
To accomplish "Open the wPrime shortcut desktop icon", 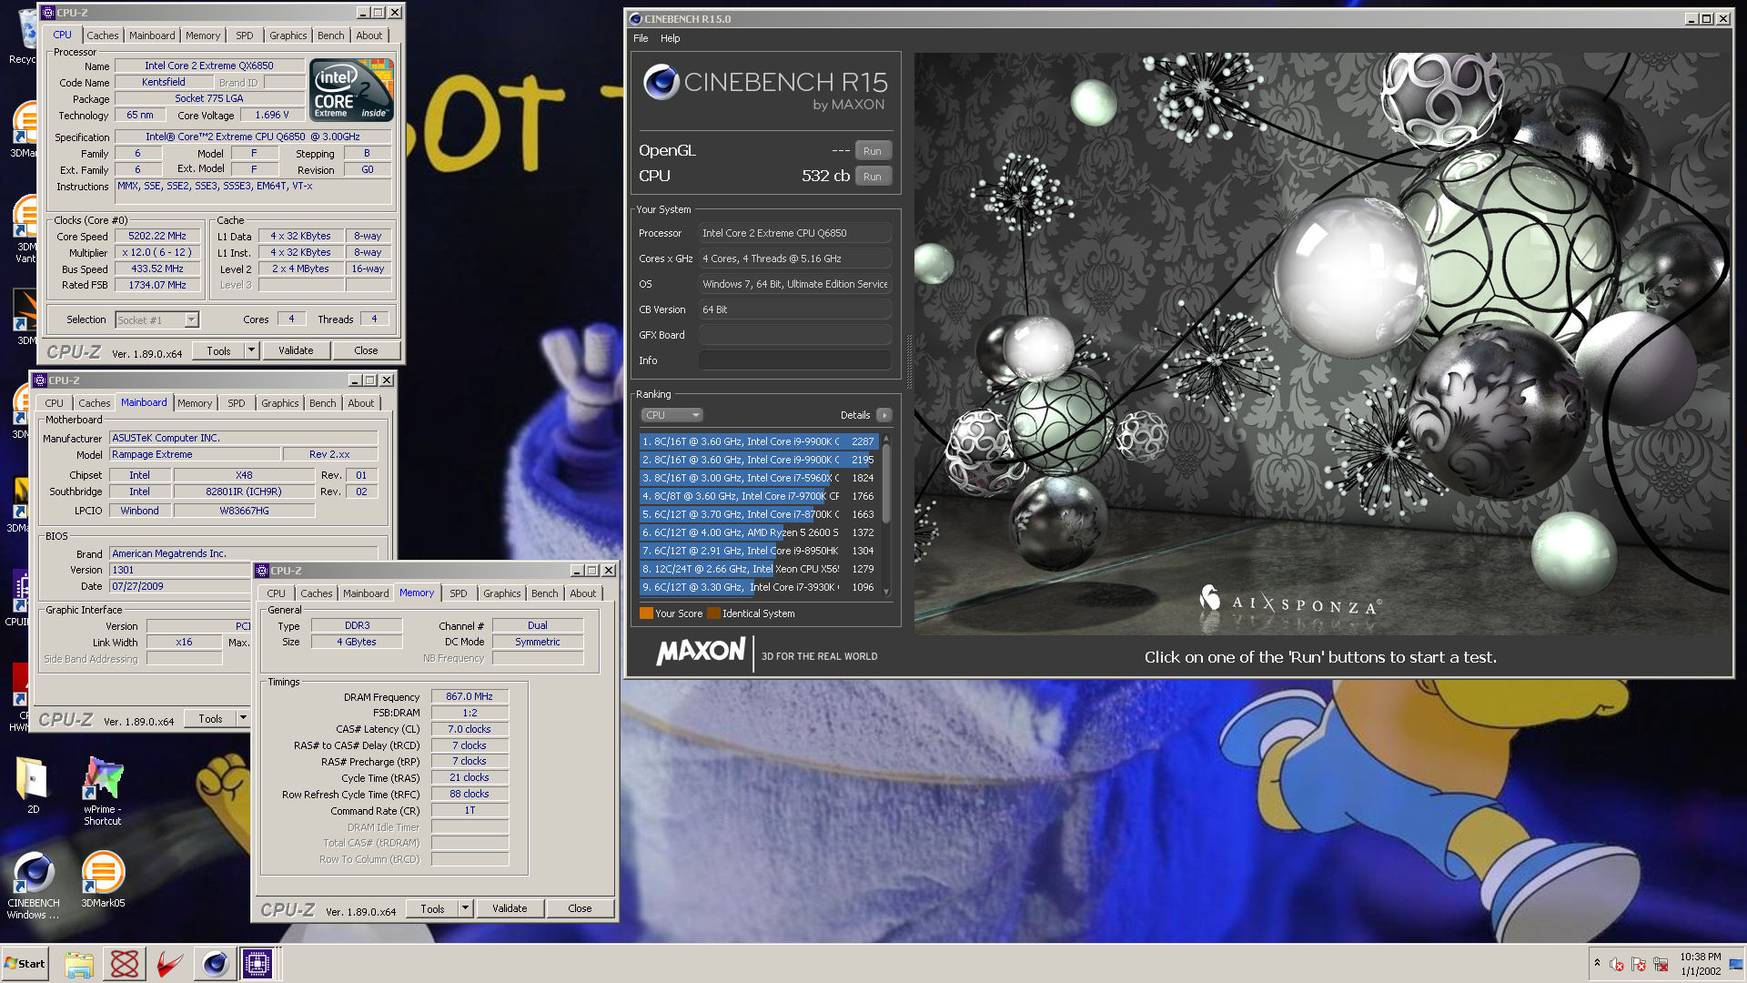I will click(x=102, y=790).
